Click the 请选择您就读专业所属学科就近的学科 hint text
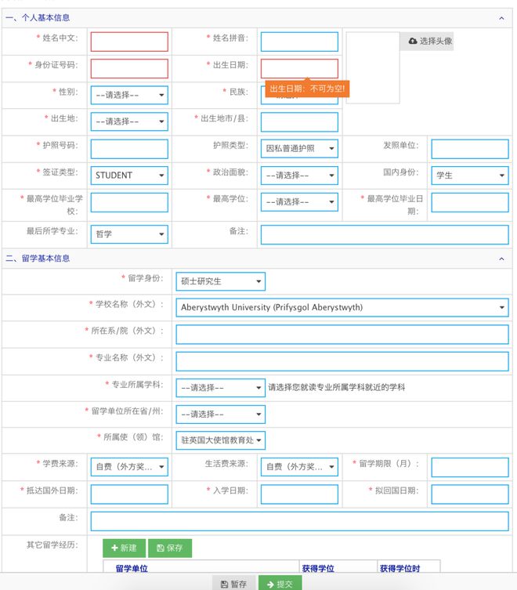517x590 pixels. (x=337, y=388)
